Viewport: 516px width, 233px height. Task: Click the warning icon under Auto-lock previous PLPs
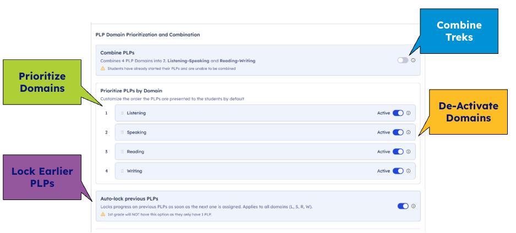click(103, 214)
